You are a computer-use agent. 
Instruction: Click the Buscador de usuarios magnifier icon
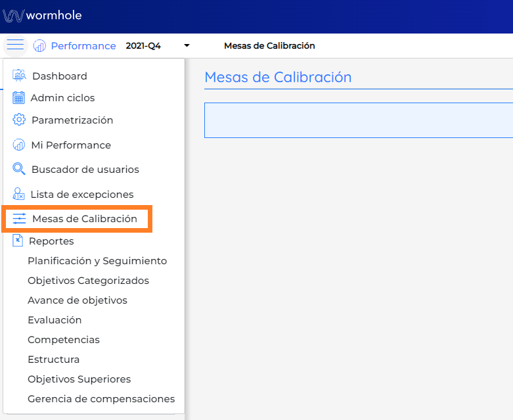(x=19, y=169)
